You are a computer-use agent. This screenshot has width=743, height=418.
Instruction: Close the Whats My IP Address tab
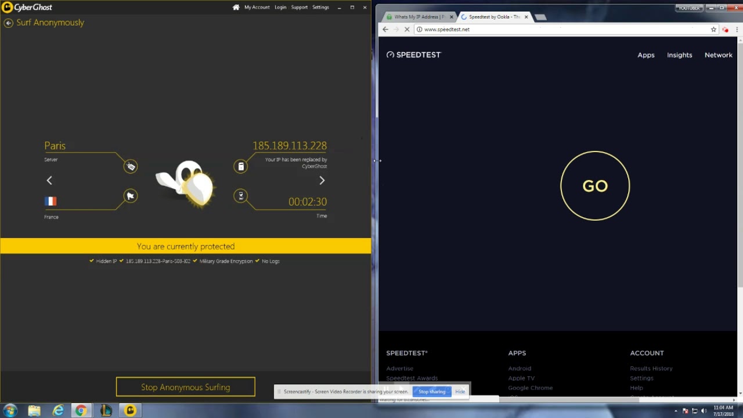click(451, 17)
